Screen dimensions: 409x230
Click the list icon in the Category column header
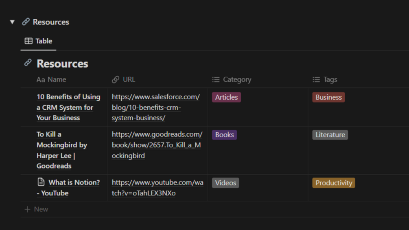point(216,80)
